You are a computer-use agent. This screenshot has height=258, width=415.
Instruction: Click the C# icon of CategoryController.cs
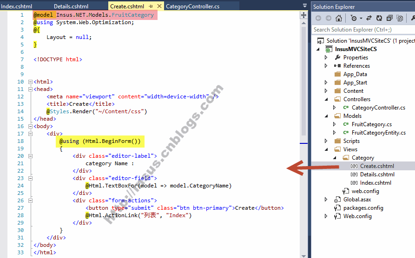coord(346,107)
